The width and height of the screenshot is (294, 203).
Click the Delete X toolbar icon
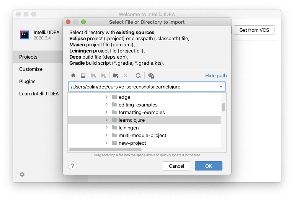(x=126, y=75)
